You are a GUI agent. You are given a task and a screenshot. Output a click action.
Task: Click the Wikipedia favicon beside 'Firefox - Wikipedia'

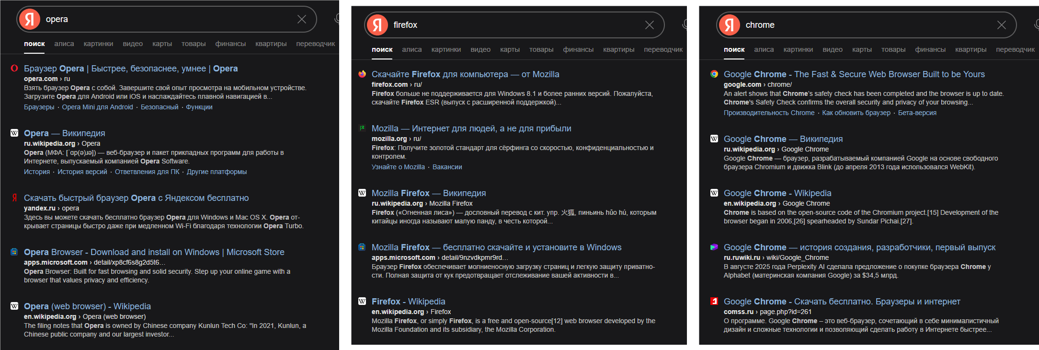(362, 301)
